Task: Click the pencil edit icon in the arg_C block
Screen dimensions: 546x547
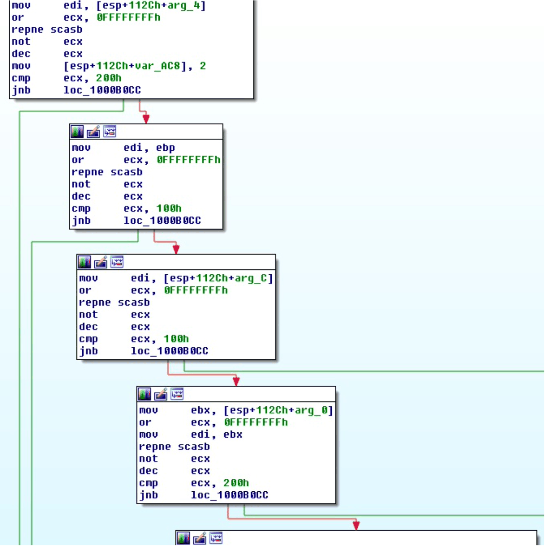Action: click(x=100, y=262)
